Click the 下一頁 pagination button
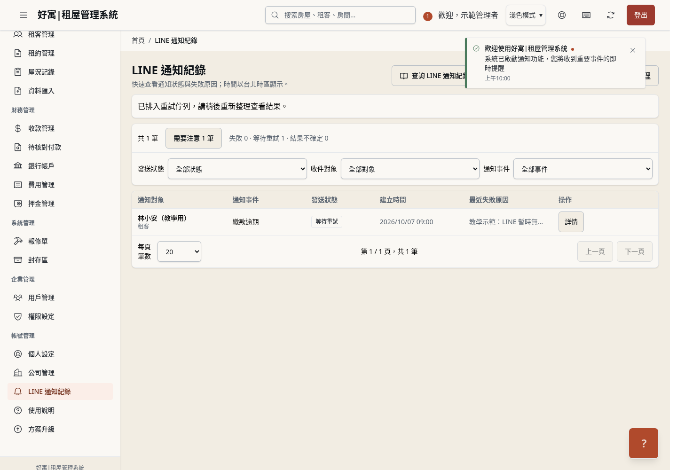The width and height of the screenshot is (677, 470). click(x=635, y=251)
